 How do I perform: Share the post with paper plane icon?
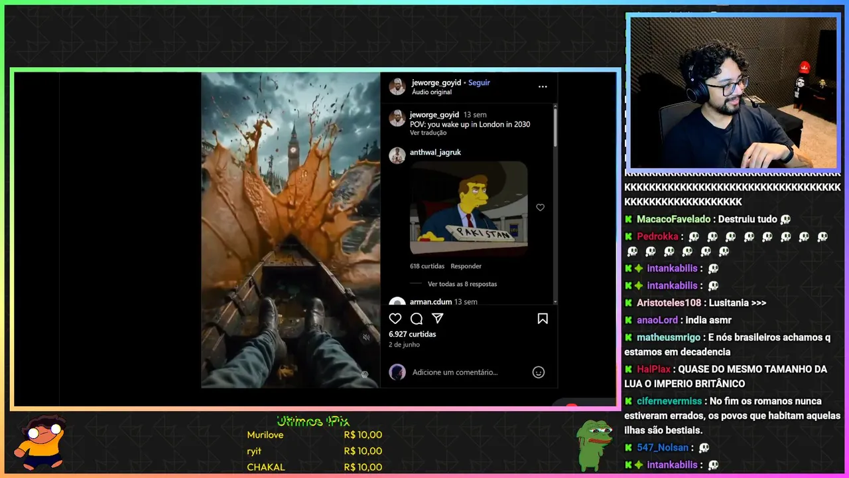click(438, 319)
